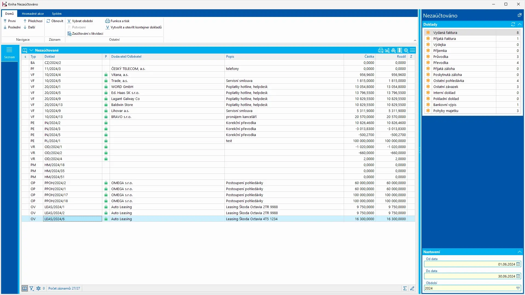The height and width of the screenshot is (295, 525).
Task: Open the chart icon in the Nezaúčtované header
Action: click(x=387, y=50)
